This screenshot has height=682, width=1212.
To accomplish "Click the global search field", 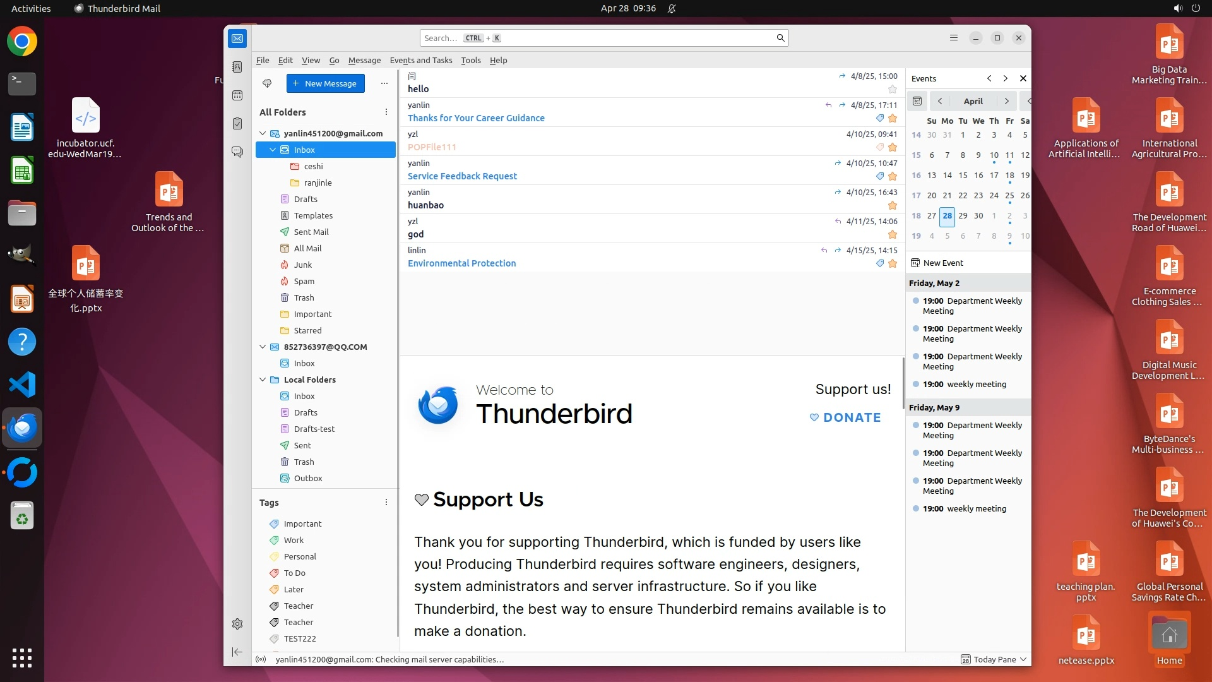I will click(x=600, y=38).
